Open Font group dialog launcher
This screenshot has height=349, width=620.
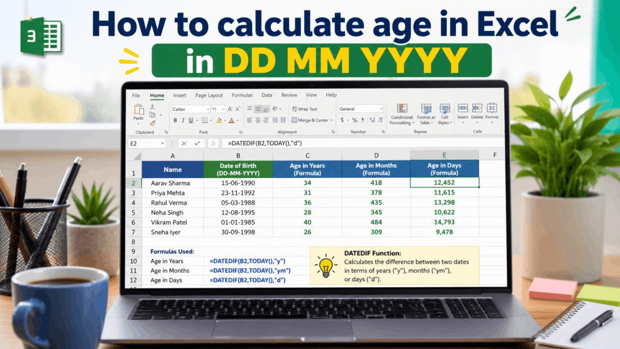[240, 132]
